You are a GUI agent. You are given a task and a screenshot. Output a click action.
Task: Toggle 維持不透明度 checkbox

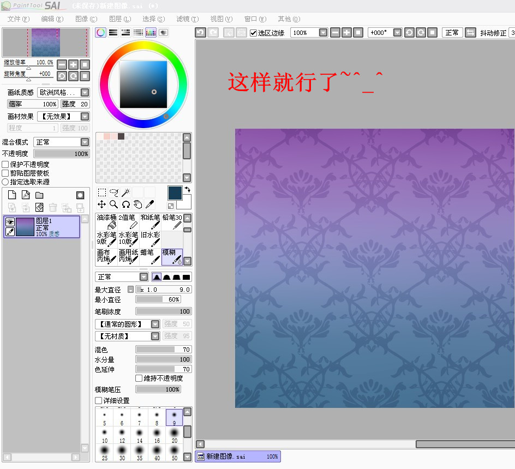[x=139, y=378]
